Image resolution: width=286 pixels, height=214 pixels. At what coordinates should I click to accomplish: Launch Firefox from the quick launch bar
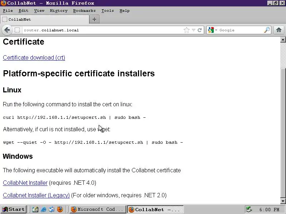(x=60, y=209)
